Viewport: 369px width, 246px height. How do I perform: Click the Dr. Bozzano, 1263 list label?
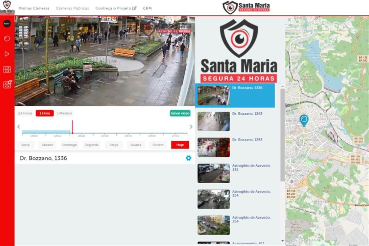[247, 113]
